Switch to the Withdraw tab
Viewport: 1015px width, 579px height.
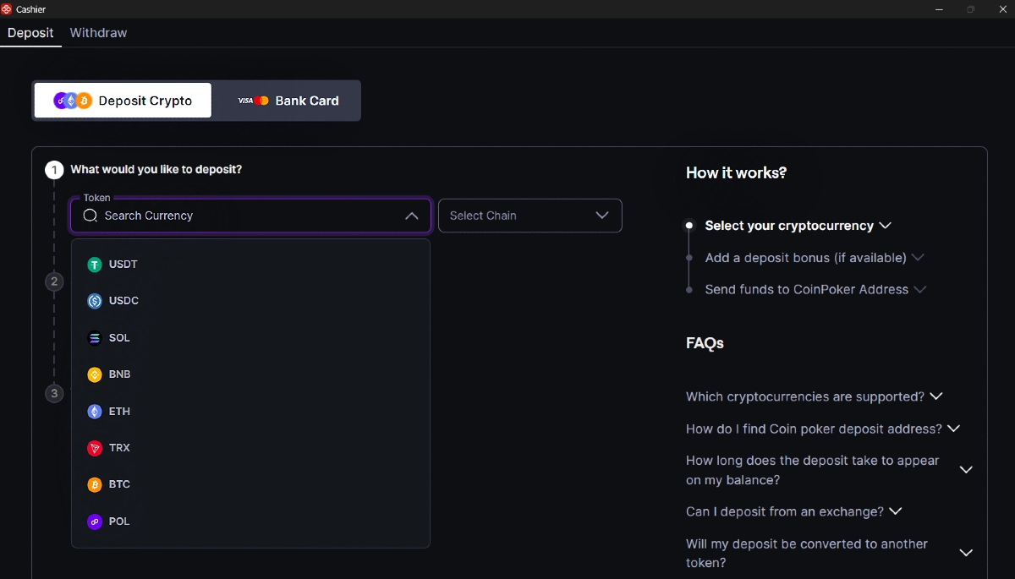(98, 32)
